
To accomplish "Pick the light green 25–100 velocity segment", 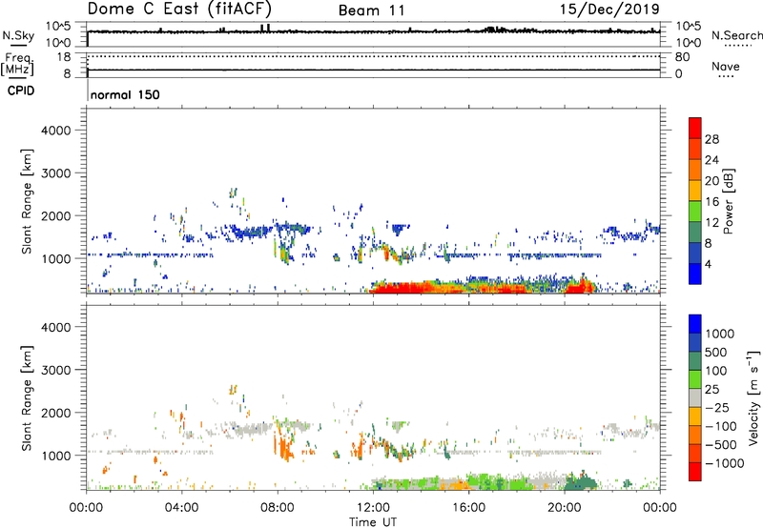I will pos(695,379).
